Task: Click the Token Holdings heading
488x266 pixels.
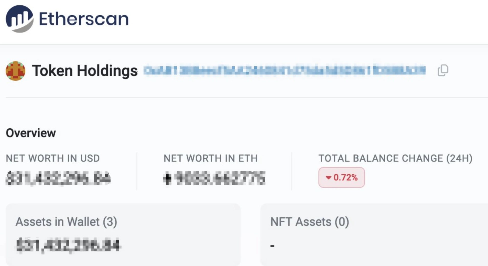Action: tap(85, 71)
